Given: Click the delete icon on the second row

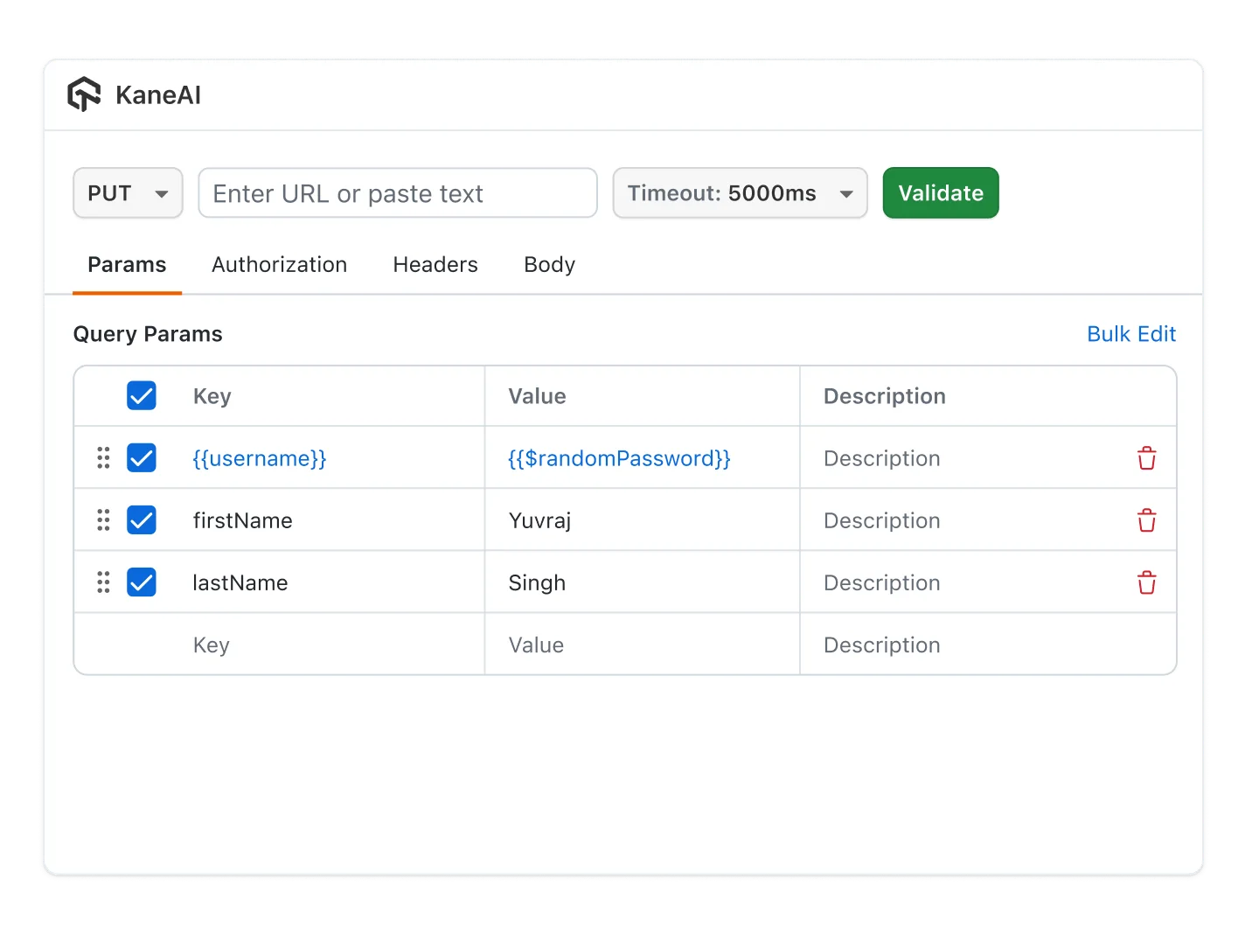Looking at the screenshot, I should pos(1146,519).
